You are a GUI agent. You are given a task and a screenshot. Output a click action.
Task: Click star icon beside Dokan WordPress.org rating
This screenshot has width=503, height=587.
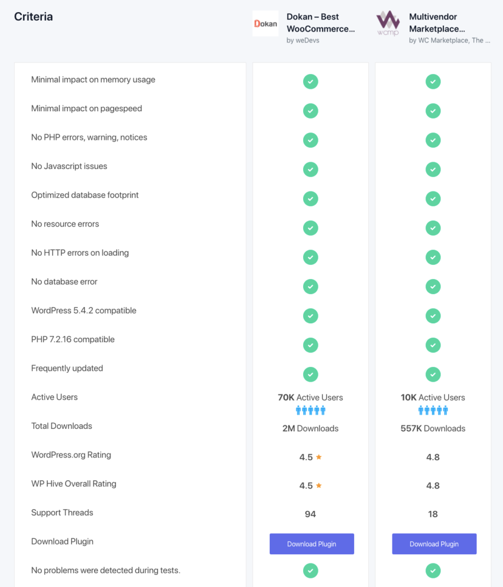pyautogui.click(x=319, y=457)
